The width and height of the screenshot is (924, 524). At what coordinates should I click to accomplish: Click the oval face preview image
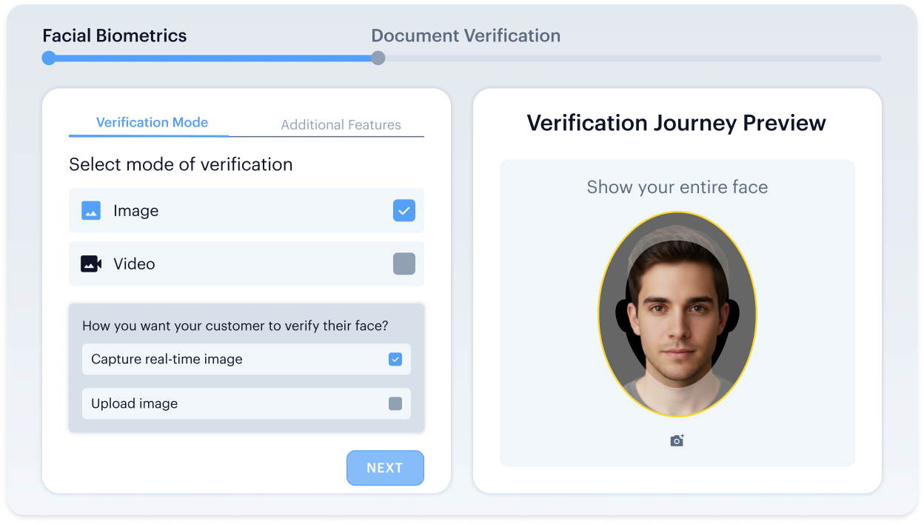(677, 315)
